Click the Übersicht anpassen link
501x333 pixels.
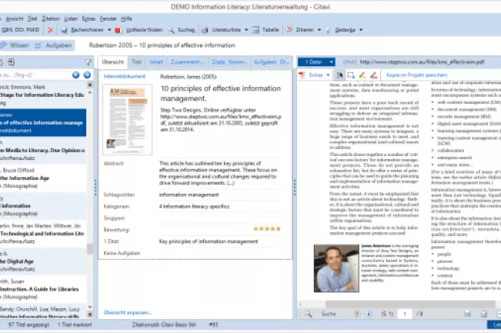tap(128, 312)
